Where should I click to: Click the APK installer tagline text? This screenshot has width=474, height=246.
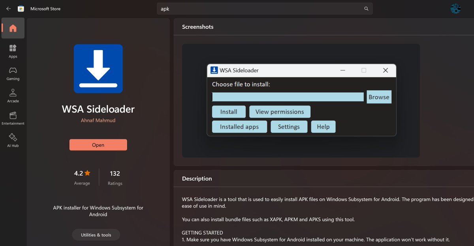(x=98, y=211)
